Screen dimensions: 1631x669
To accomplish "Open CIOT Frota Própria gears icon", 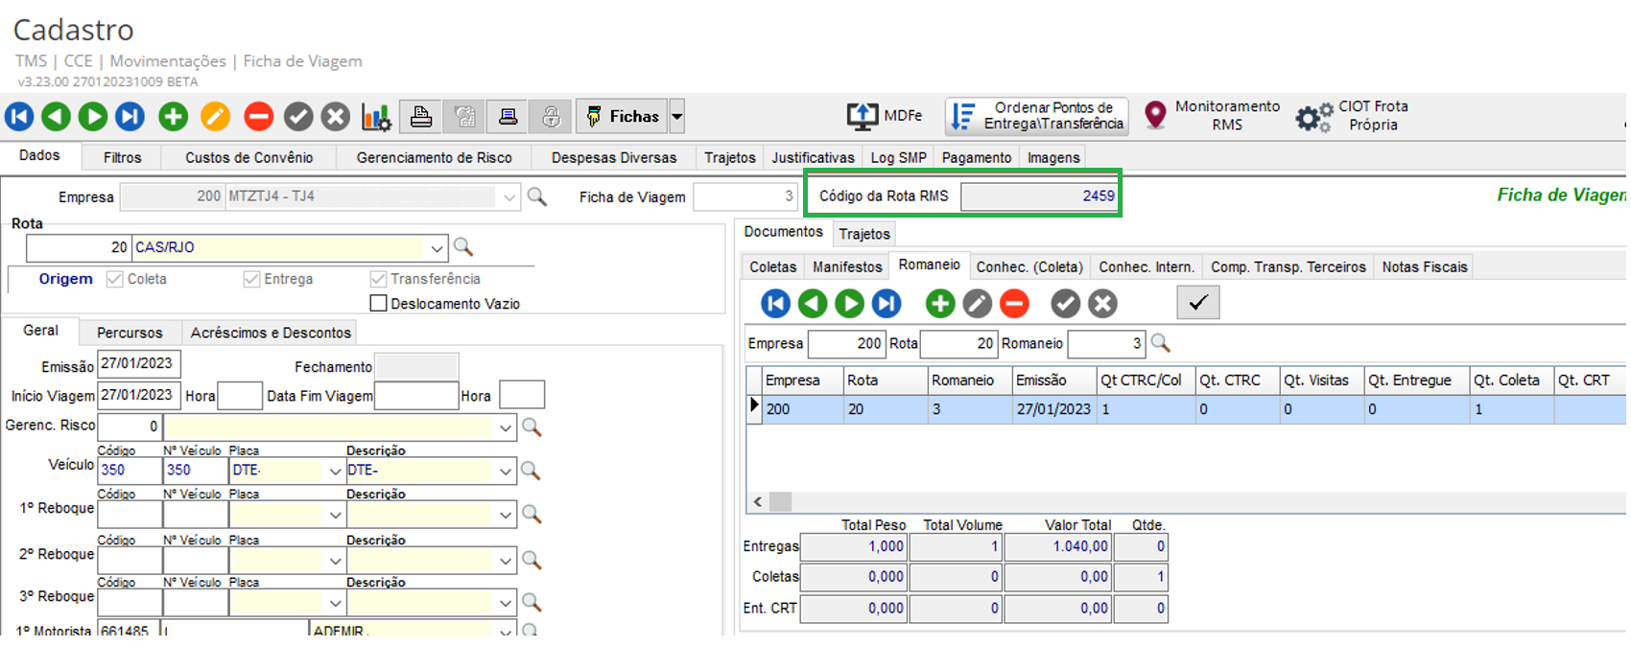I will (1313, 117).
